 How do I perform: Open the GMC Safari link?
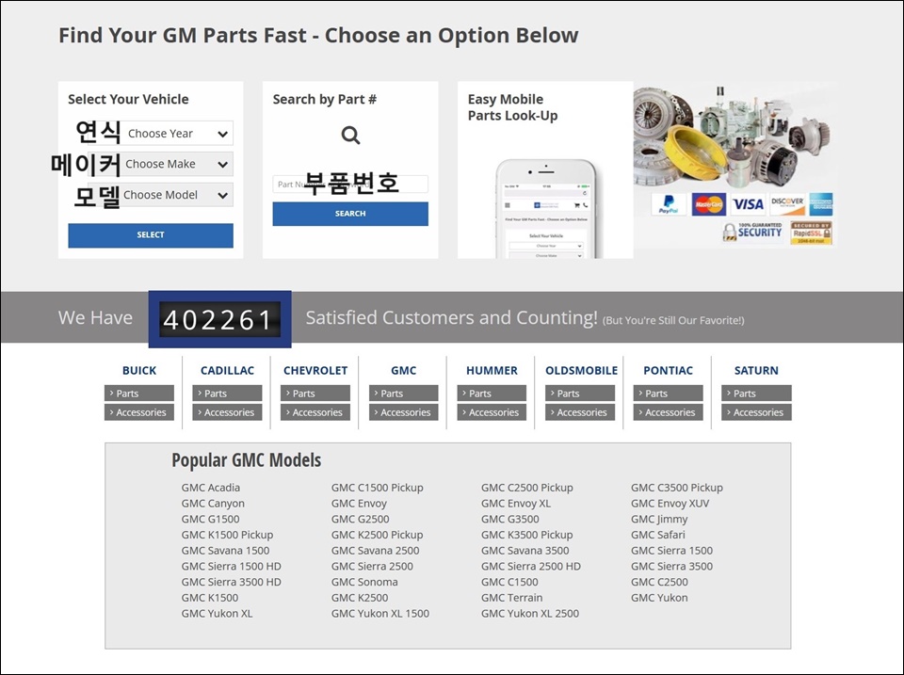(658, 535)
